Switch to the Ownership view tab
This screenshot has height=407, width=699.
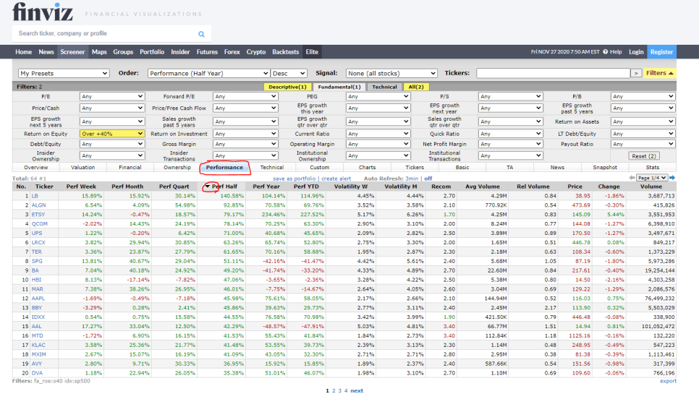click(x=177, y=168)
